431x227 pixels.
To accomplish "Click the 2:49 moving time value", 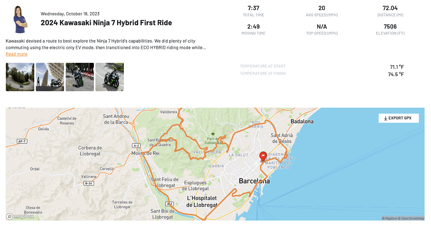I will point(253,27).
